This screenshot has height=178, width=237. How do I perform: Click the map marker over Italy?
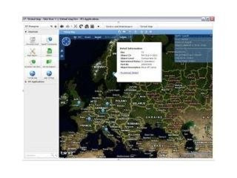click(106, 129)
